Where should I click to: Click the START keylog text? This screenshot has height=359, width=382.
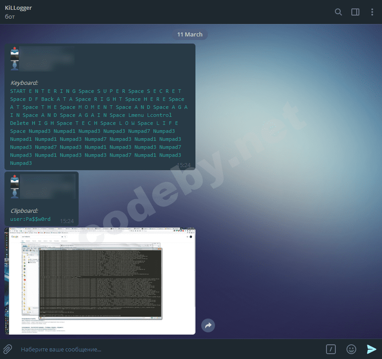point(18,91)
